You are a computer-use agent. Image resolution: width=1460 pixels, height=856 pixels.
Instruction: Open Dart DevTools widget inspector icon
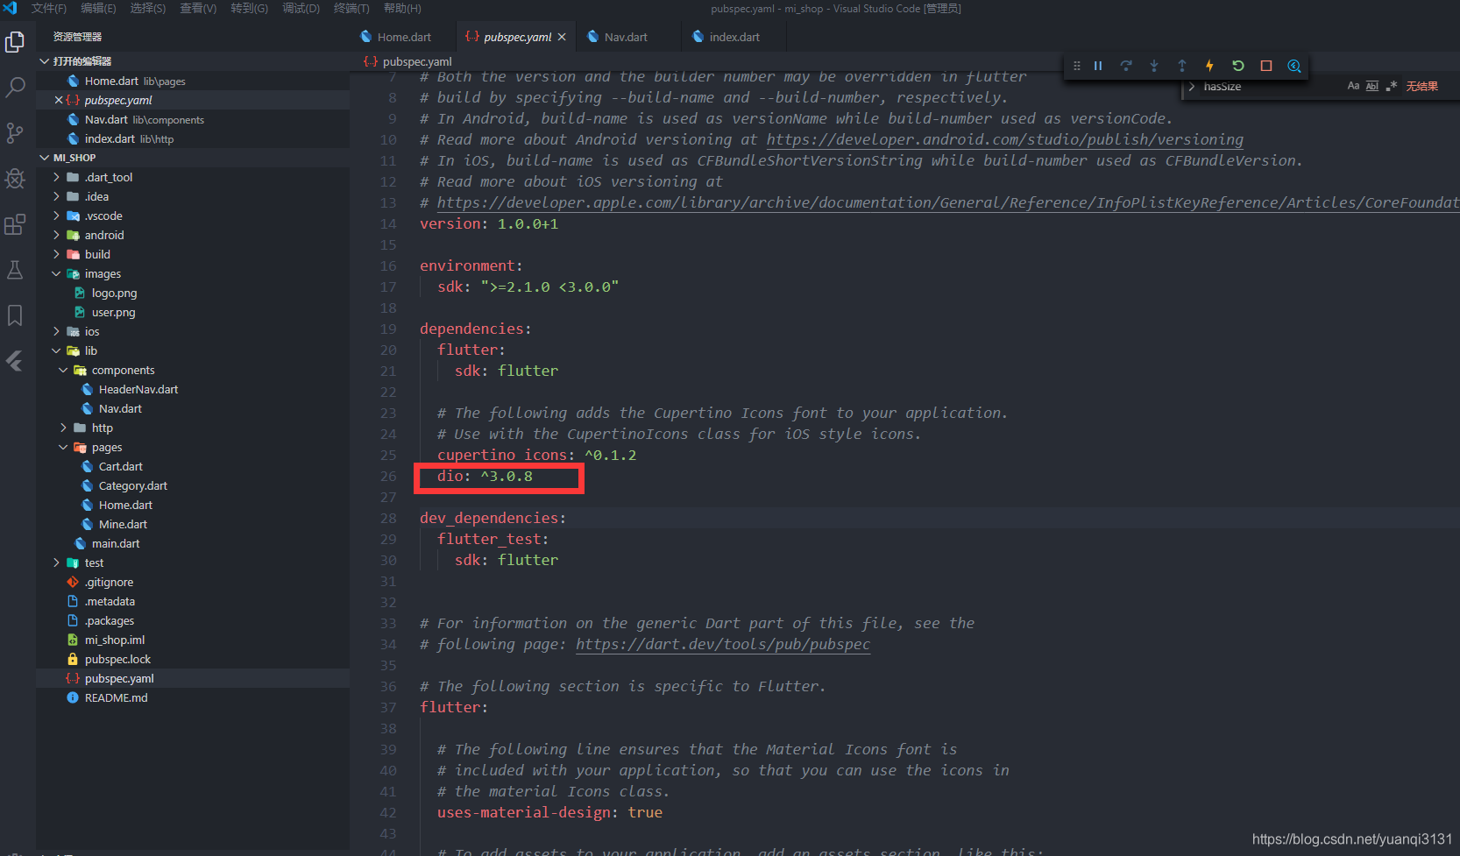pyautogui.click(x=1294, y=66)
